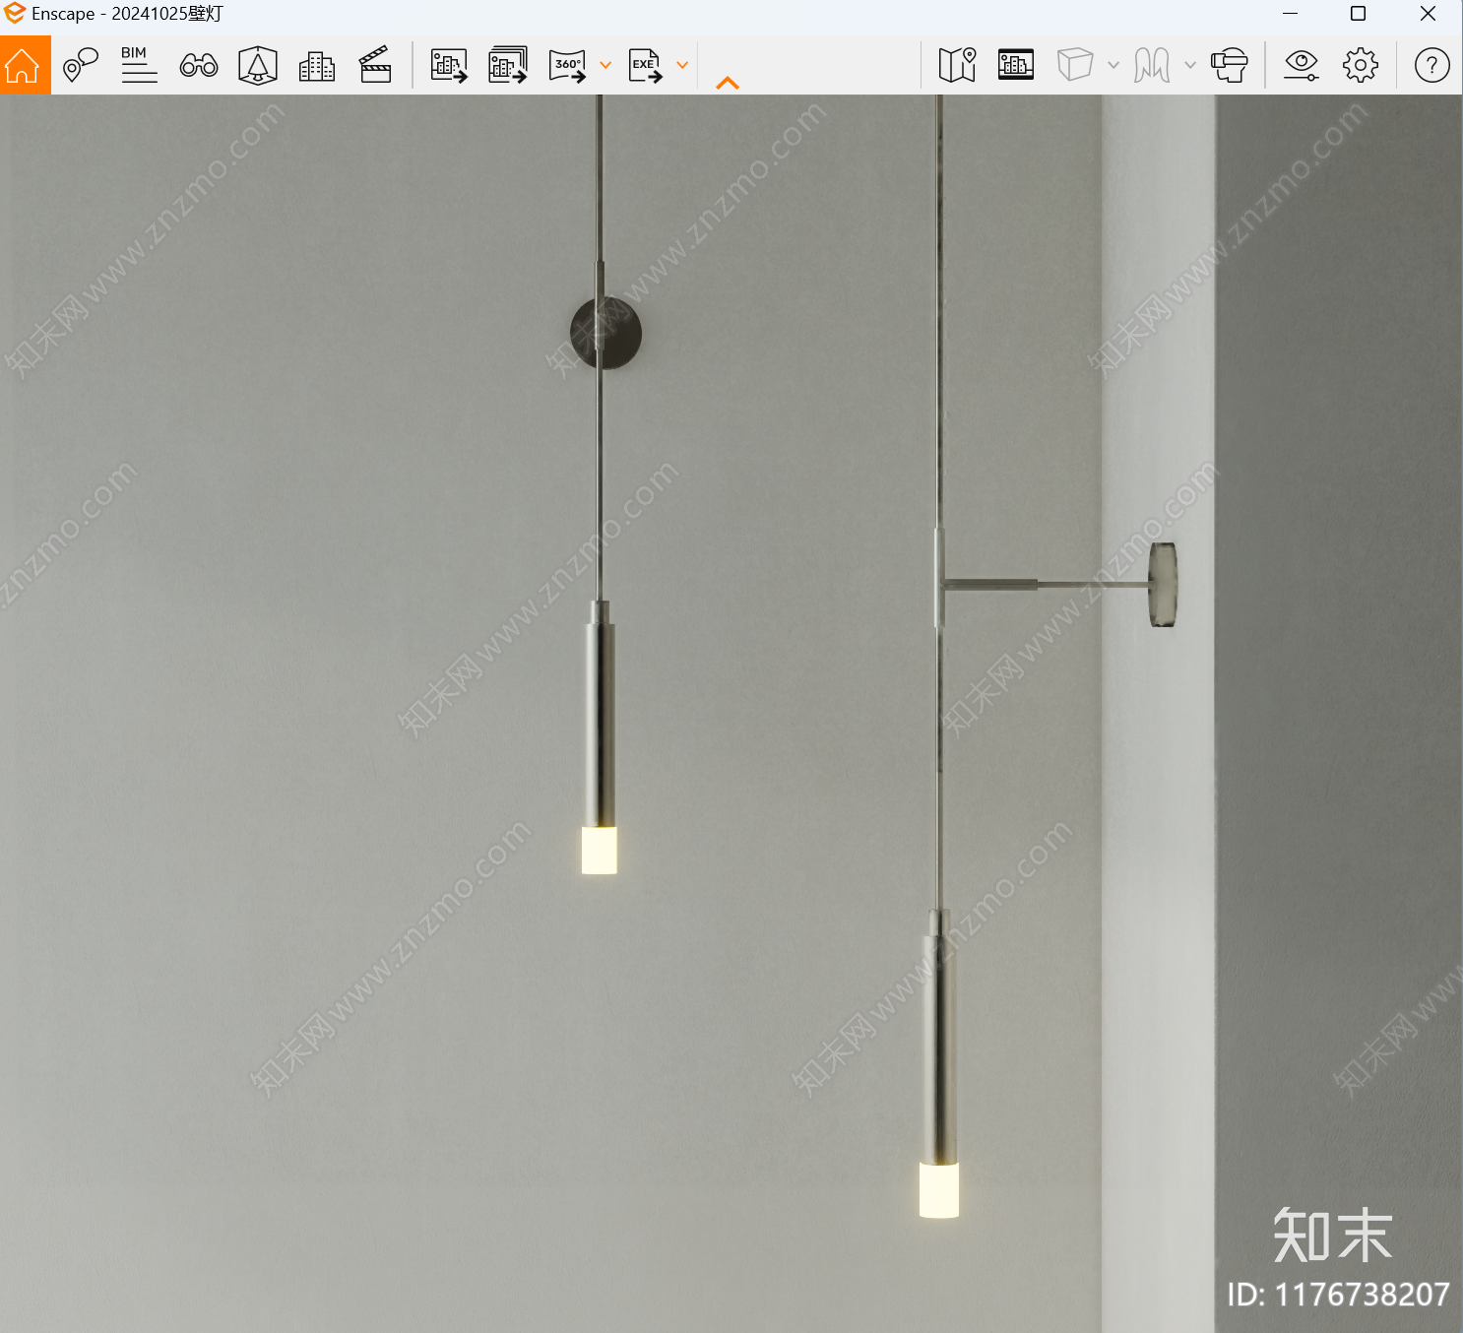Image resolution: width=1463 pixels, height=1333 pixels.
Task: Open Help question mark icon
Action: click(x=1431, y=65)
